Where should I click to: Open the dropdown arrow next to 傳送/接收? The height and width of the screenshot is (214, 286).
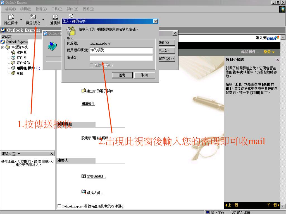43,20
